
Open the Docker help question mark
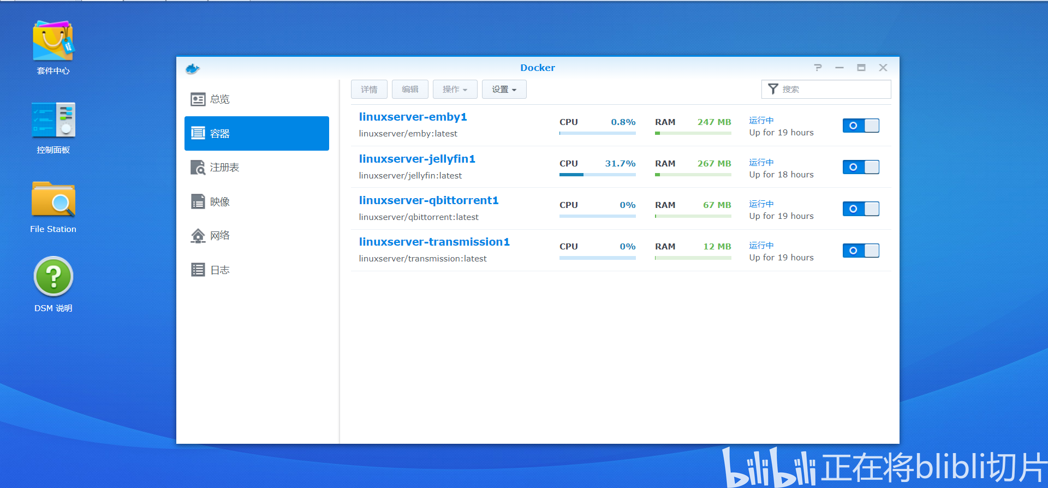click(818, 68)
